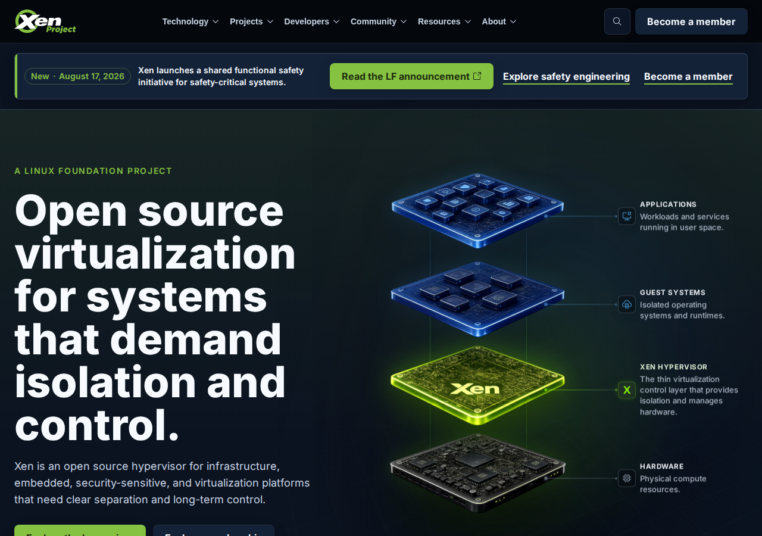Click the Applications layer icon
This screenshot has width=762, height=536.
click(x=627, y=216)
